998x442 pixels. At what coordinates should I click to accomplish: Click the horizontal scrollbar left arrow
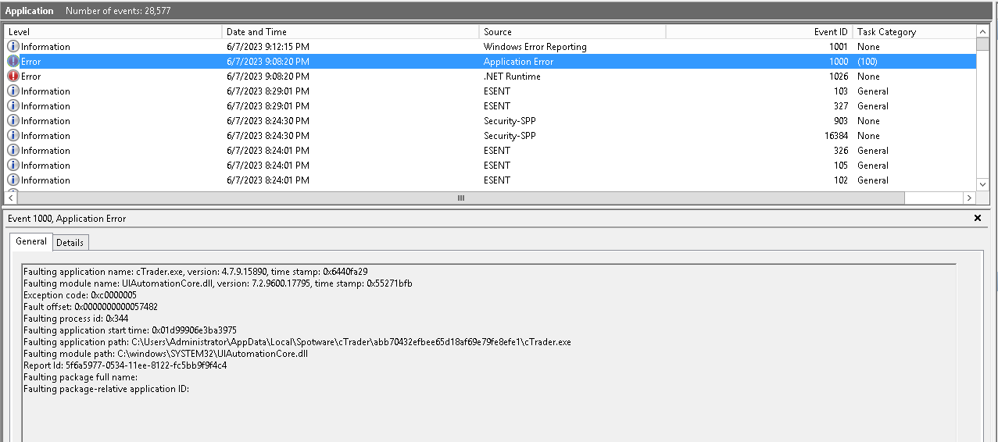pyautogui.click(x=11, y=198)
